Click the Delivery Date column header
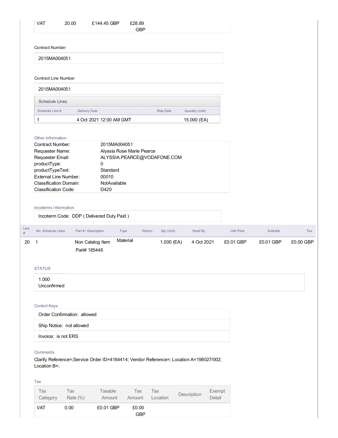The height and width of the screenshot is (438, 338). point(87,111)
